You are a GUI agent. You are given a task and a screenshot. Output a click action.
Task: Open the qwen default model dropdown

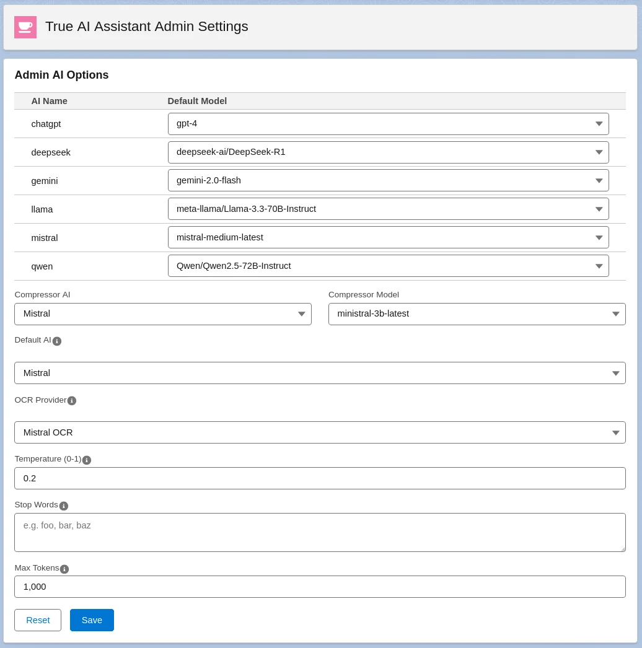point(388,266)
